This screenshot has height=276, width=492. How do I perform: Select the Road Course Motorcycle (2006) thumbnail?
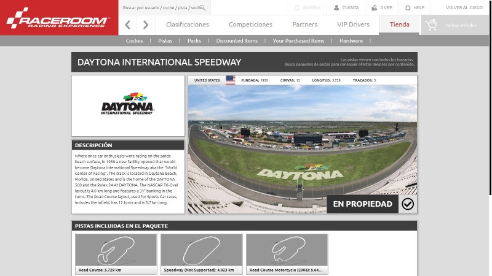click(x=287, y=254)
